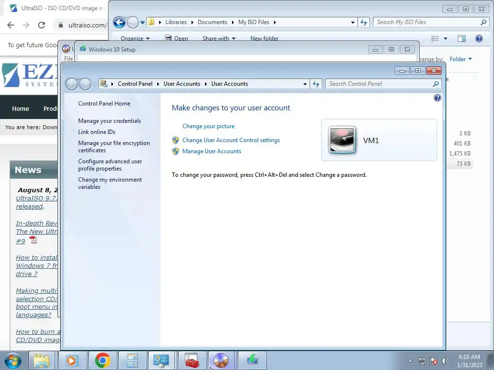The image size is (494, 370).
Task: Click Open button in Explorer toolbar
Action: tap(177, 38)
